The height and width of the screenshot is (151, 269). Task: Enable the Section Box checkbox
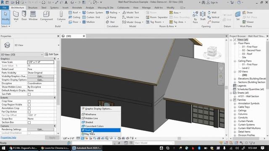point(29,122)
